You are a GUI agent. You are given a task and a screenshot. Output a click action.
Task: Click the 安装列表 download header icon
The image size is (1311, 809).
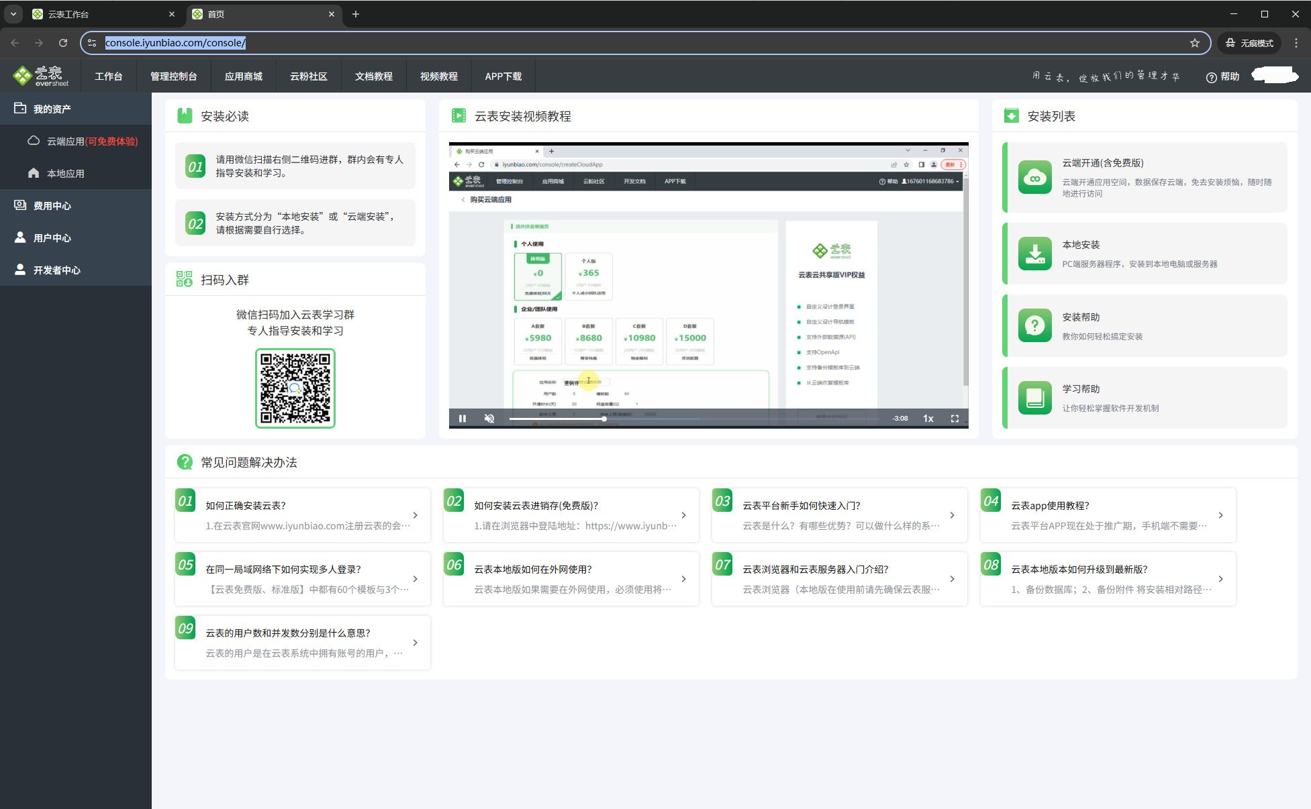[1012, 116]
